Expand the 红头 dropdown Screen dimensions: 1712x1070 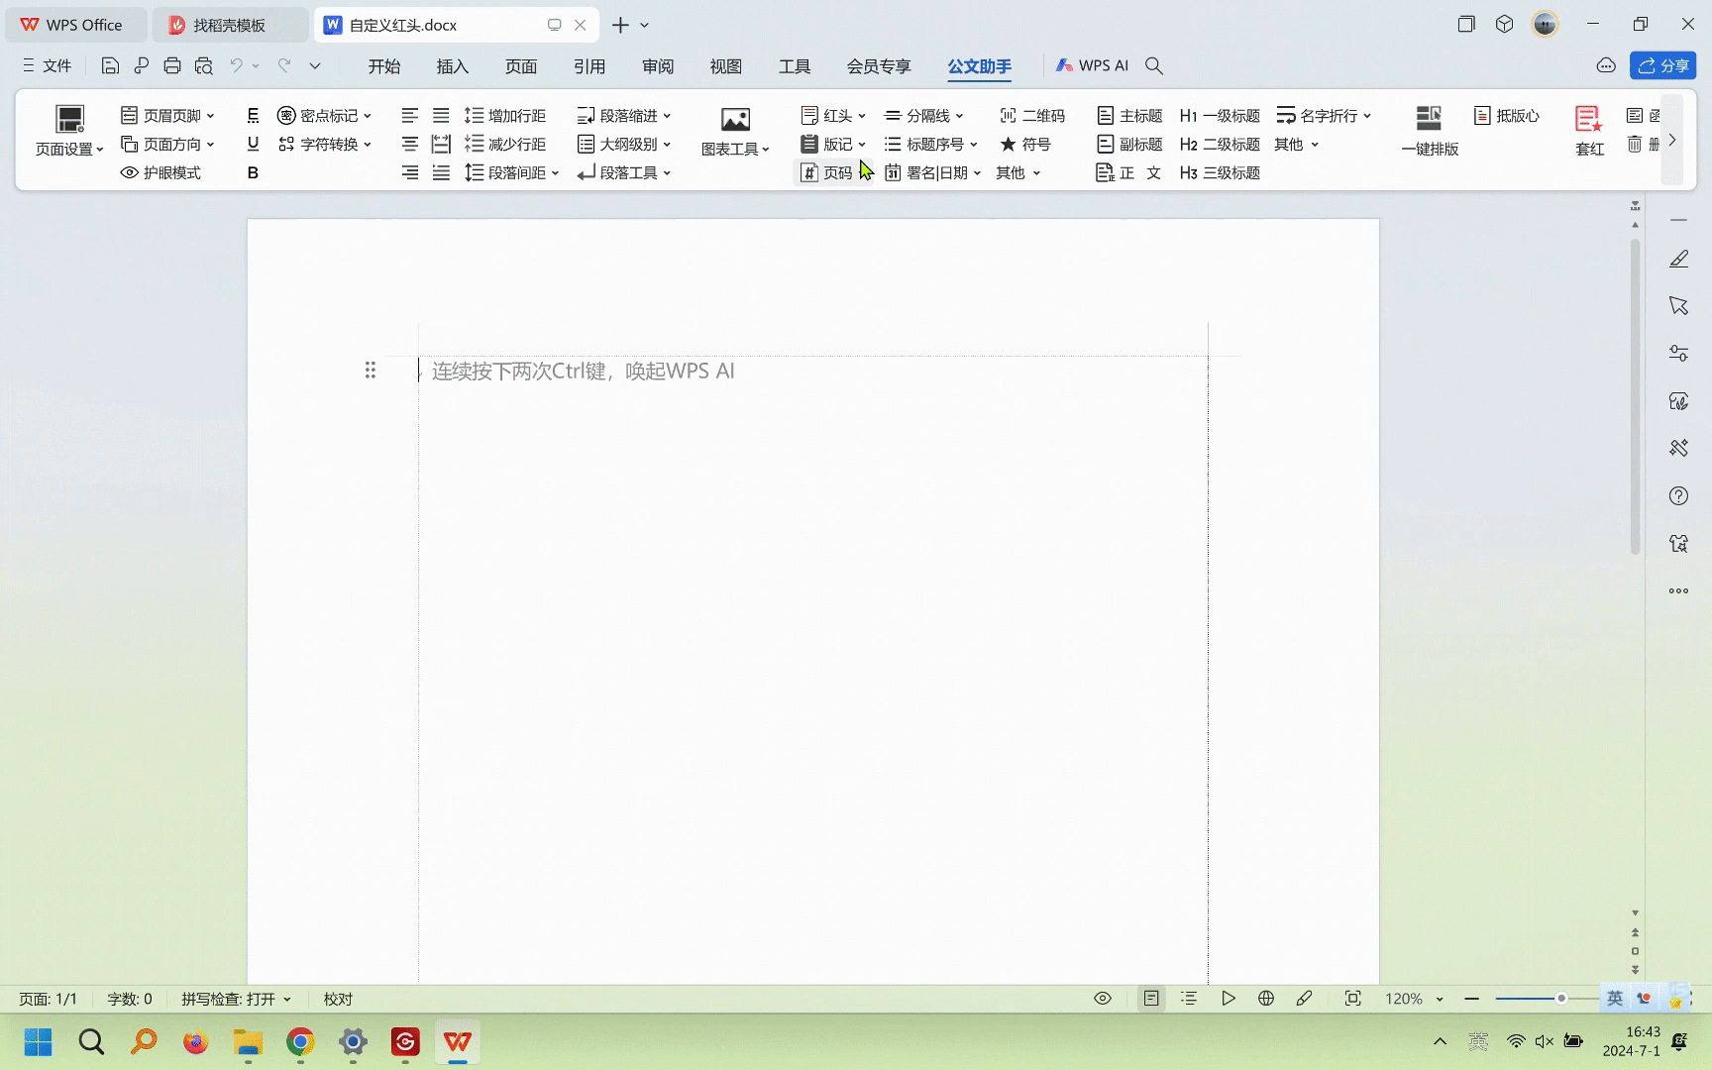coord(861,116)
